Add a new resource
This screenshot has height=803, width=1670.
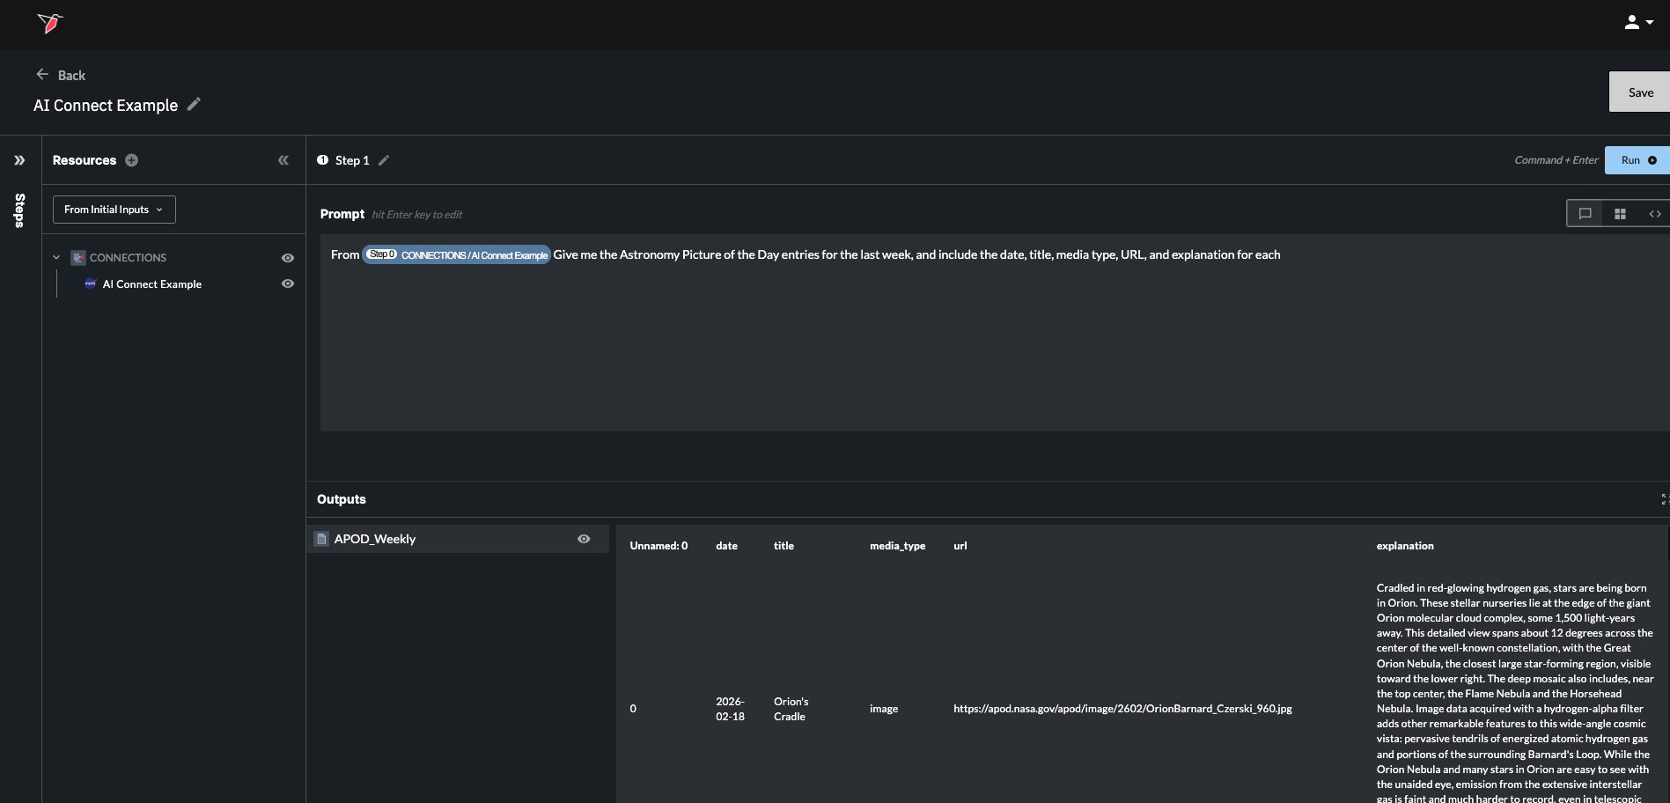click(x=132, y=160)
